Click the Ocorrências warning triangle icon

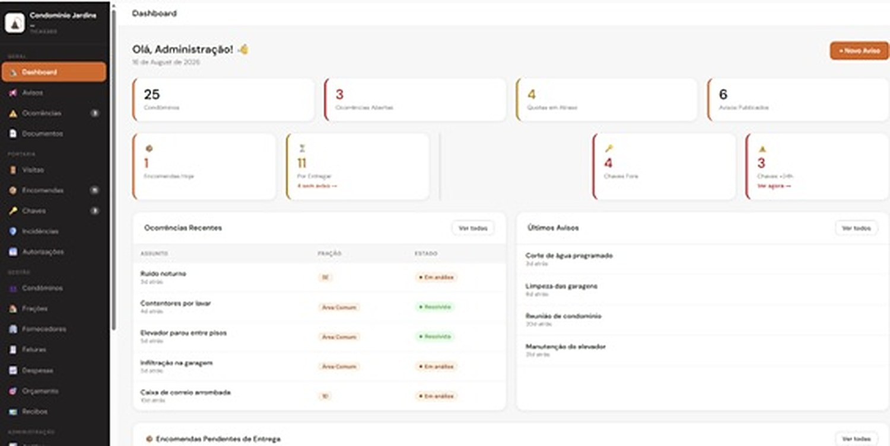pos(13,113)
